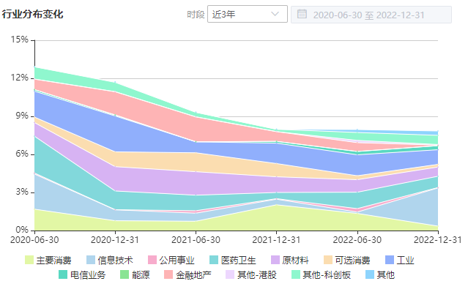Click the 工业 blue legend marker

pyautogui.click(x=390, y=260)
